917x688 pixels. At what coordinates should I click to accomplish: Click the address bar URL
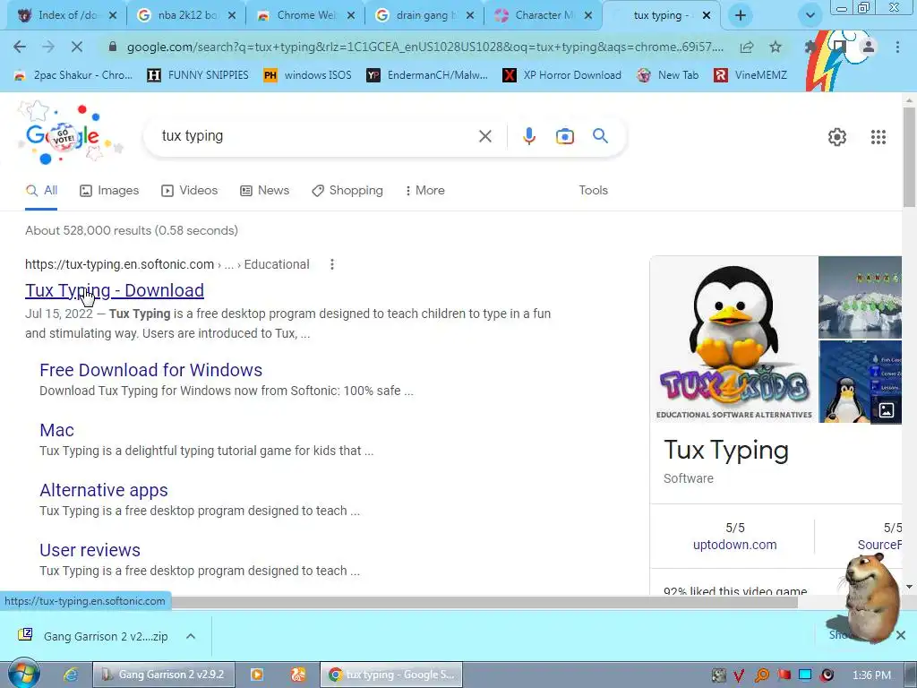click(x=425, y=47)
